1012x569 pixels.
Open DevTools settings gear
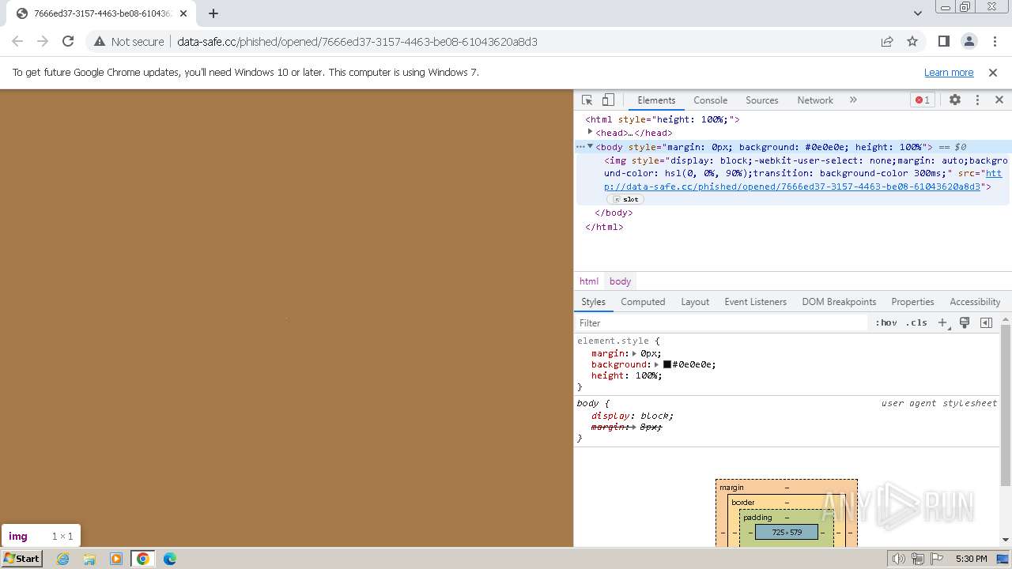[x=955, y=100]
